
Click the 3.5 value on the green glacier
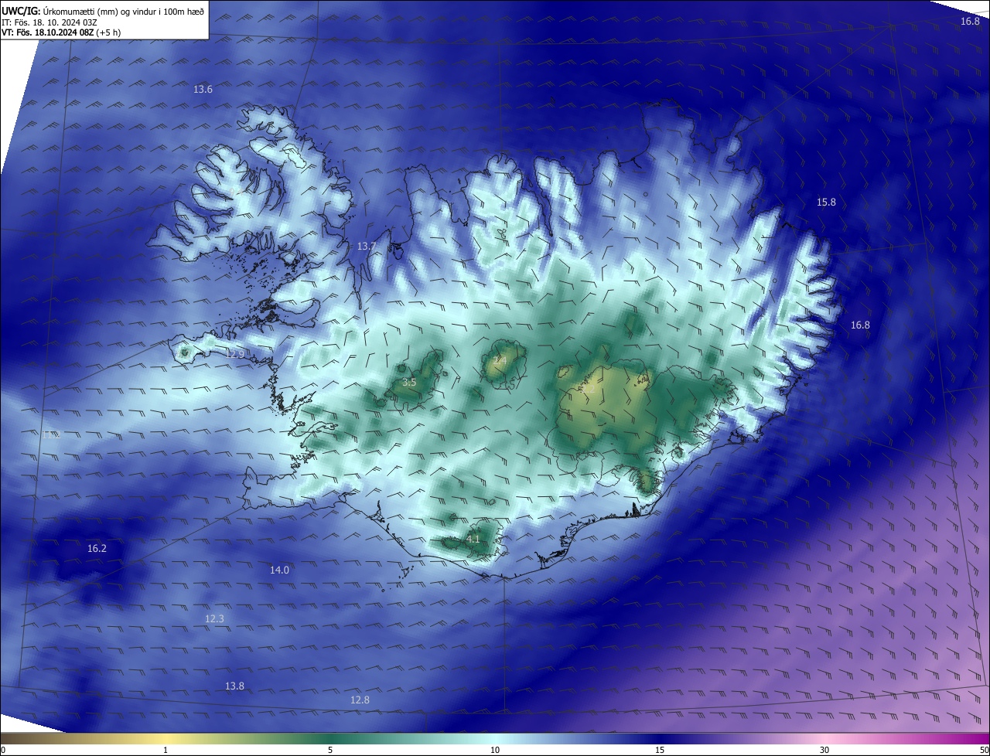[x=409, y=382]
